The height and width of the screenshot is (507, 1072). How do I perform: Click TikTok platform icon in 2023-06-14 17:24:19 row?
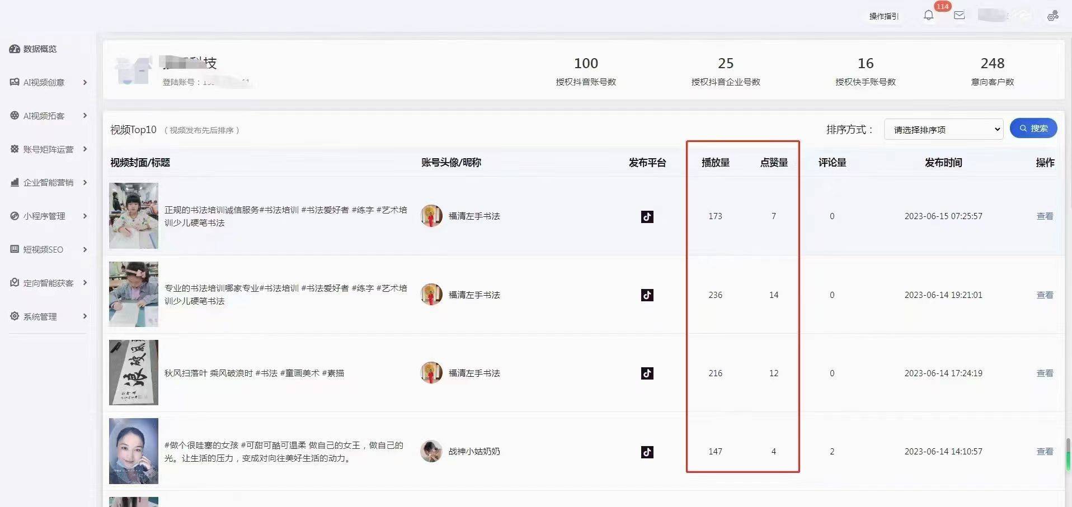[647, 373]
